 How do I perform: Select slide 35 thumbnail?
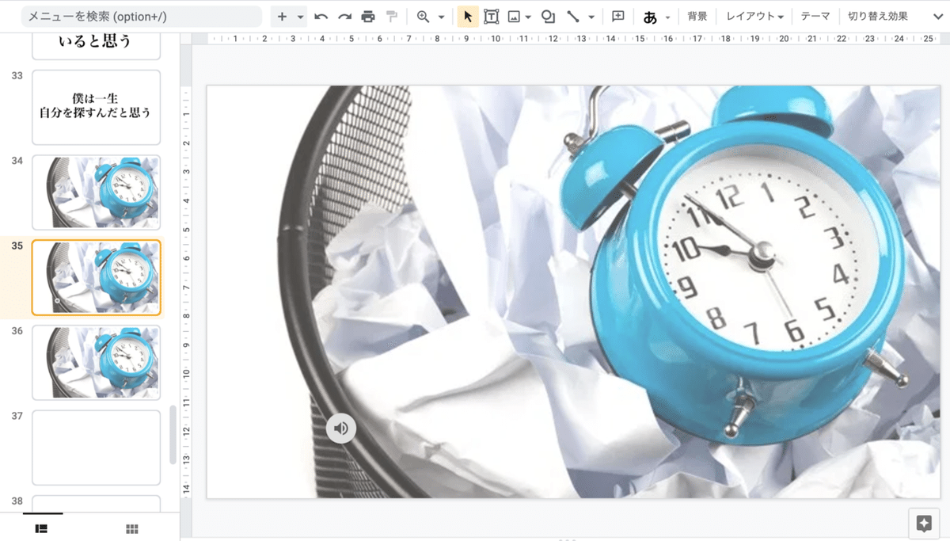tap(96, 277)
